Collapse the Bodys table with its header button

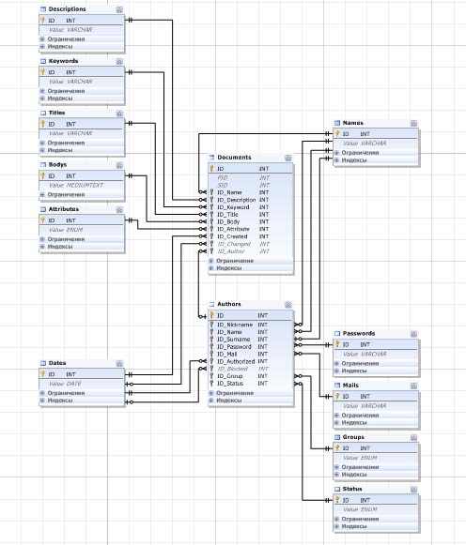point(119,165)
